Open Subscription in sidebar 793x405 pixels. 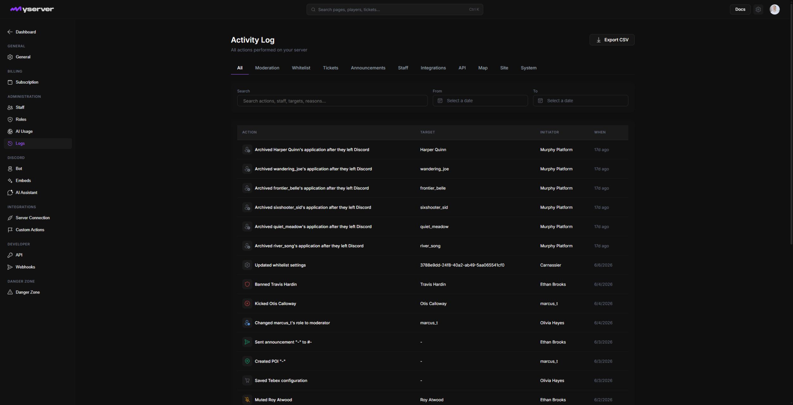coord(38,82)
